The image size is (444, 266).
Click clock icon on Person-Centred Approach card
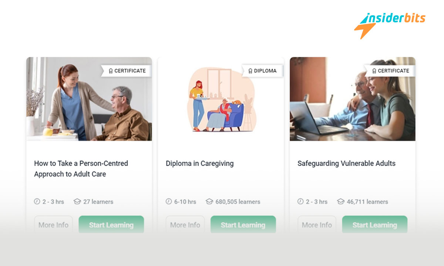click(37, 202)
